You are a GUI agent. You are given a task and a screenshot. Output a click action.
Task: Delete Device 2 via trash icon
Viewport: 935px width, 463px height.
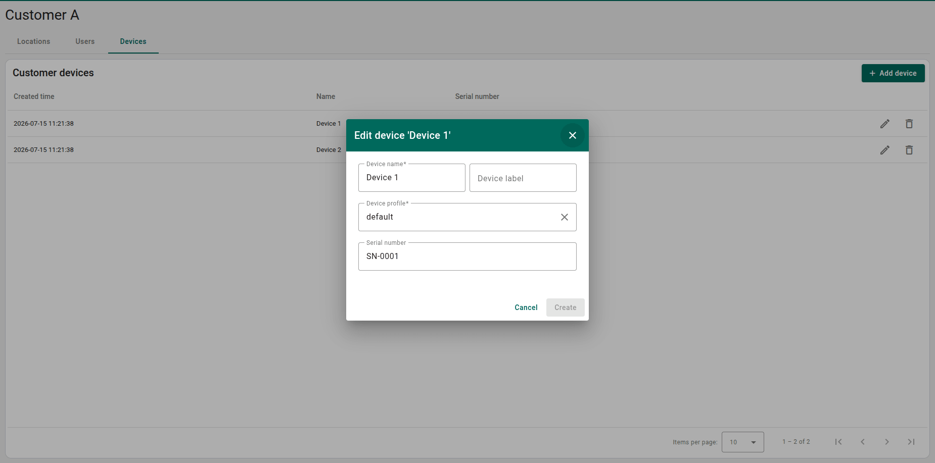(x=909, y=150)
